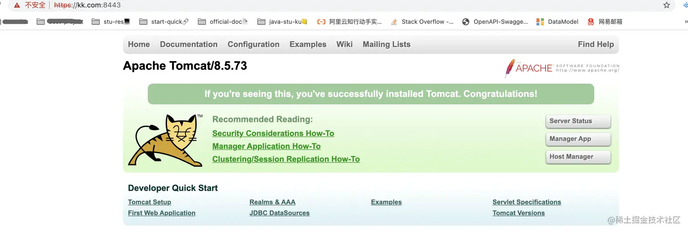This screenshot has width=688, height=232.
Task: Open the OpenAPI-Swagger bookmark
Action: [495, 21]
